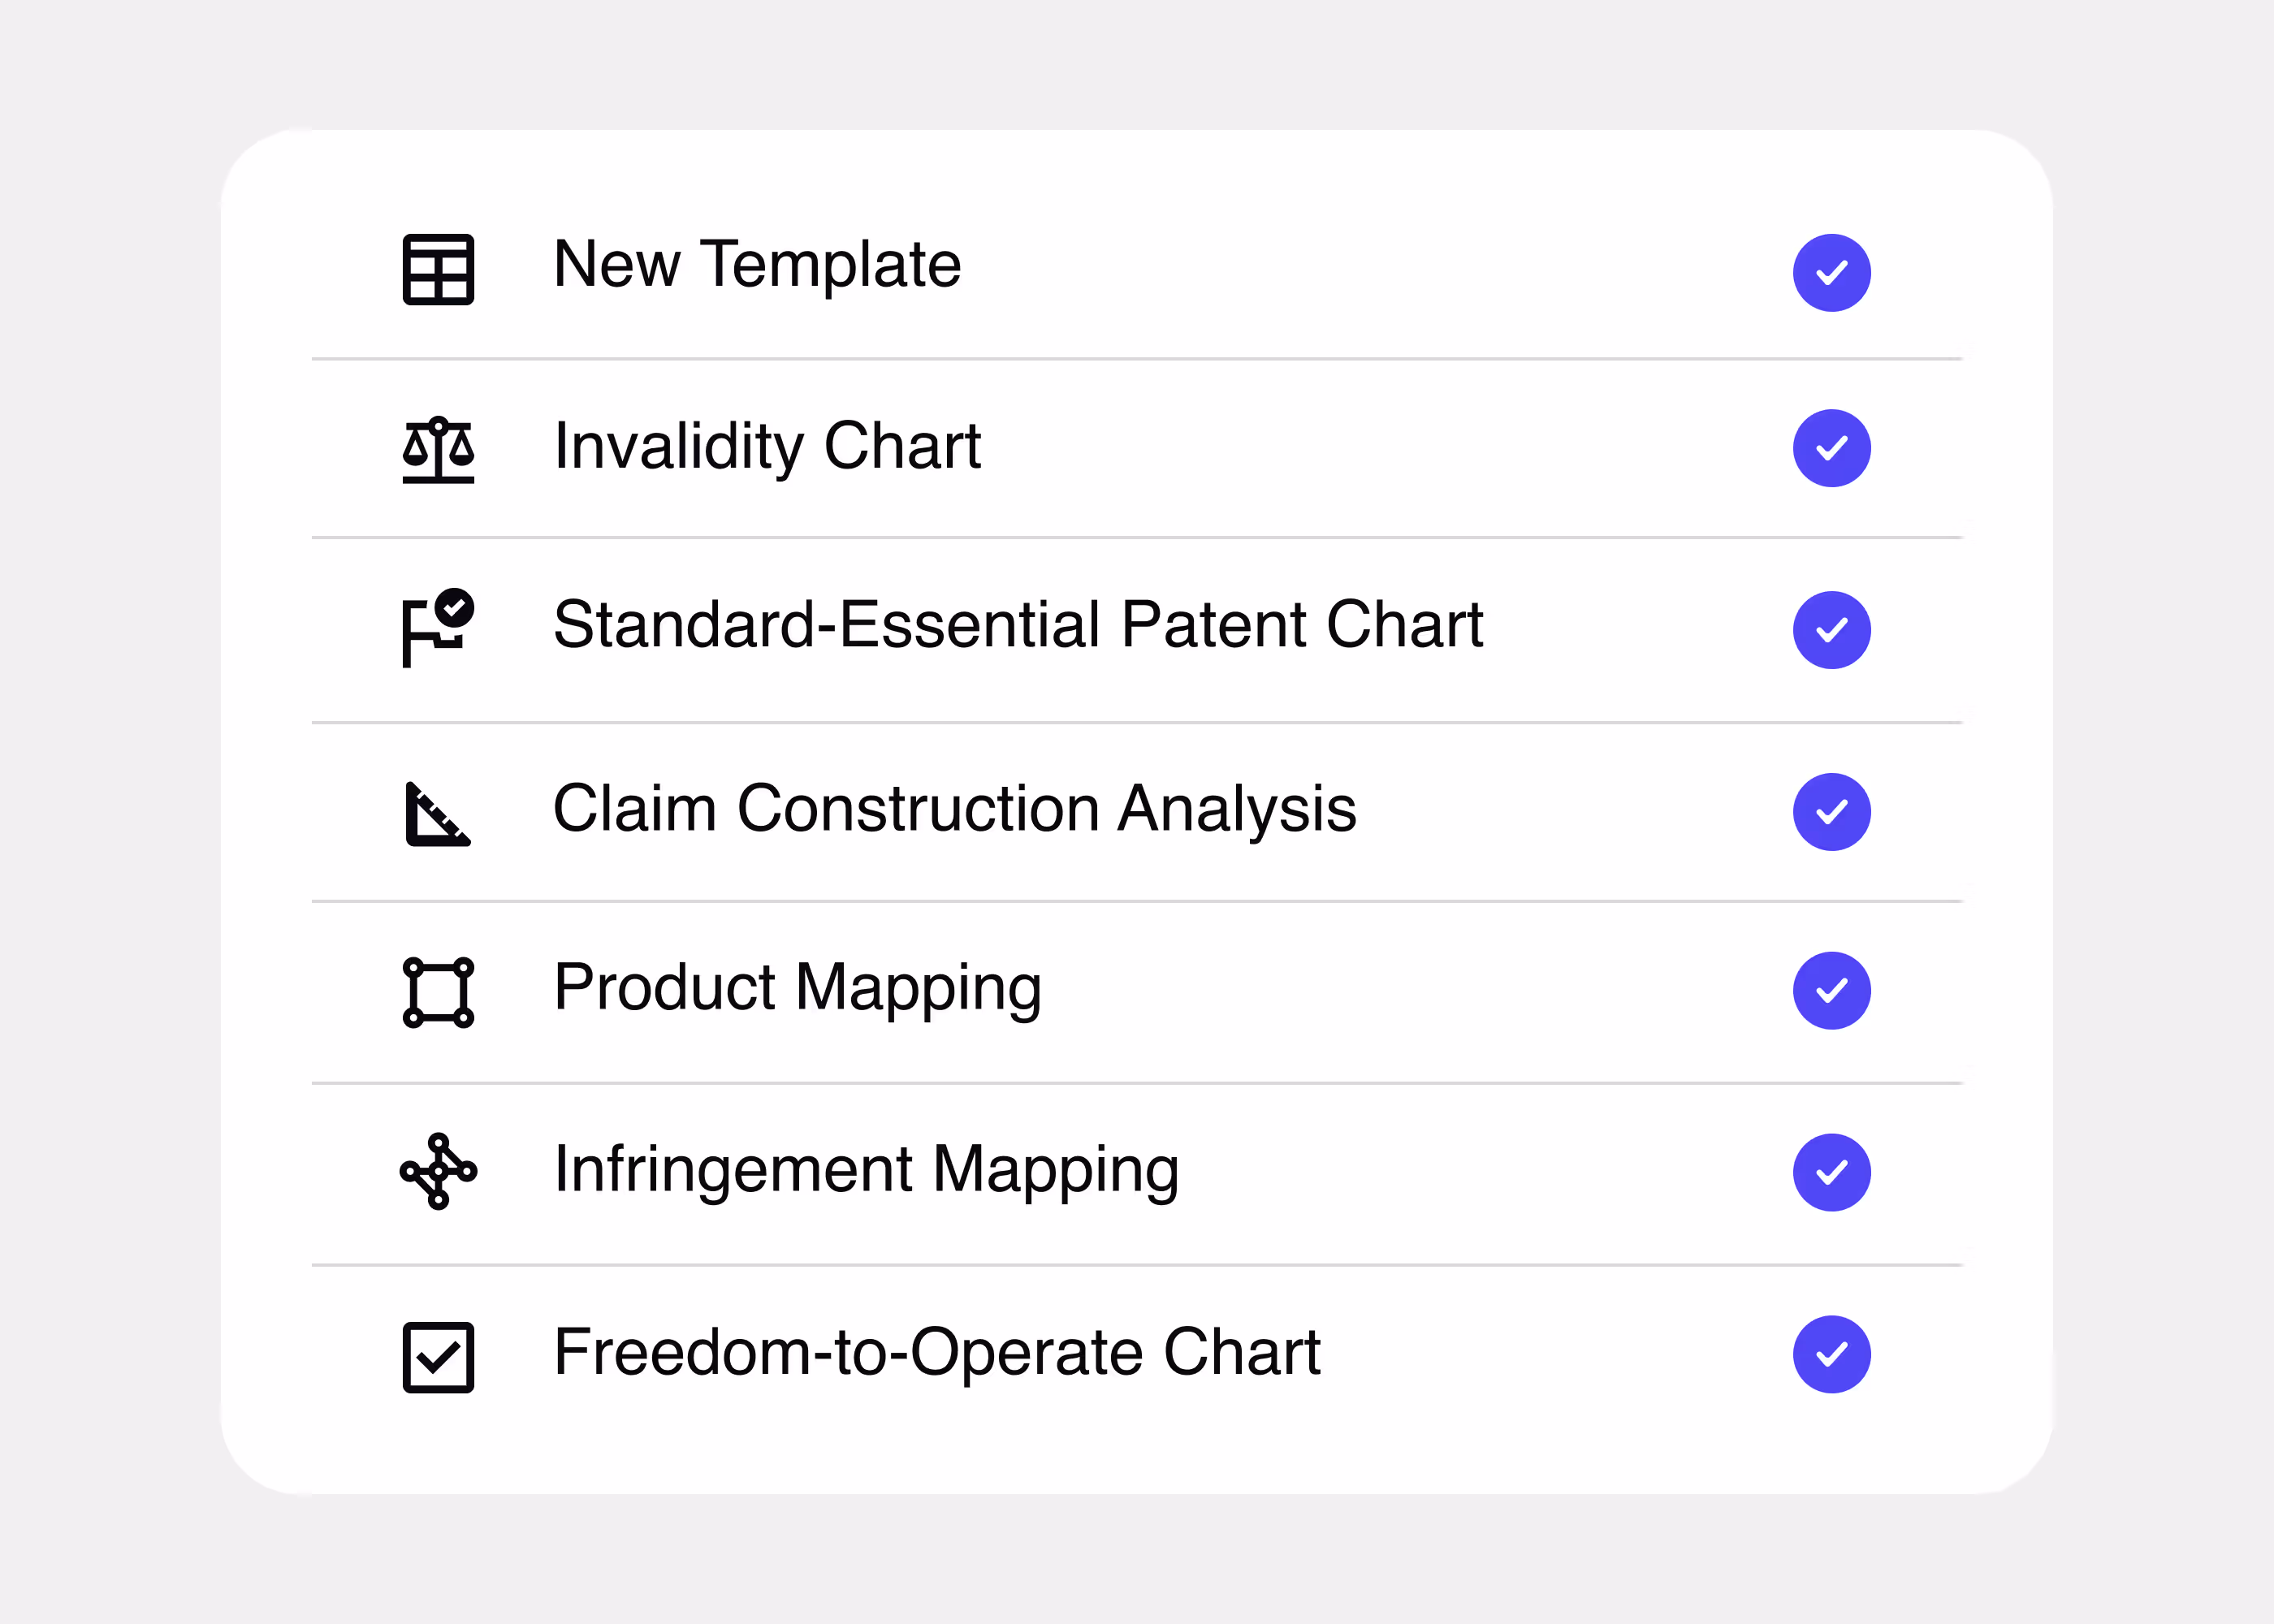Screen dimensions: 2274x1624
Task: Uncheck the Invalidity Chart toggle
Action: (1831, 448)
